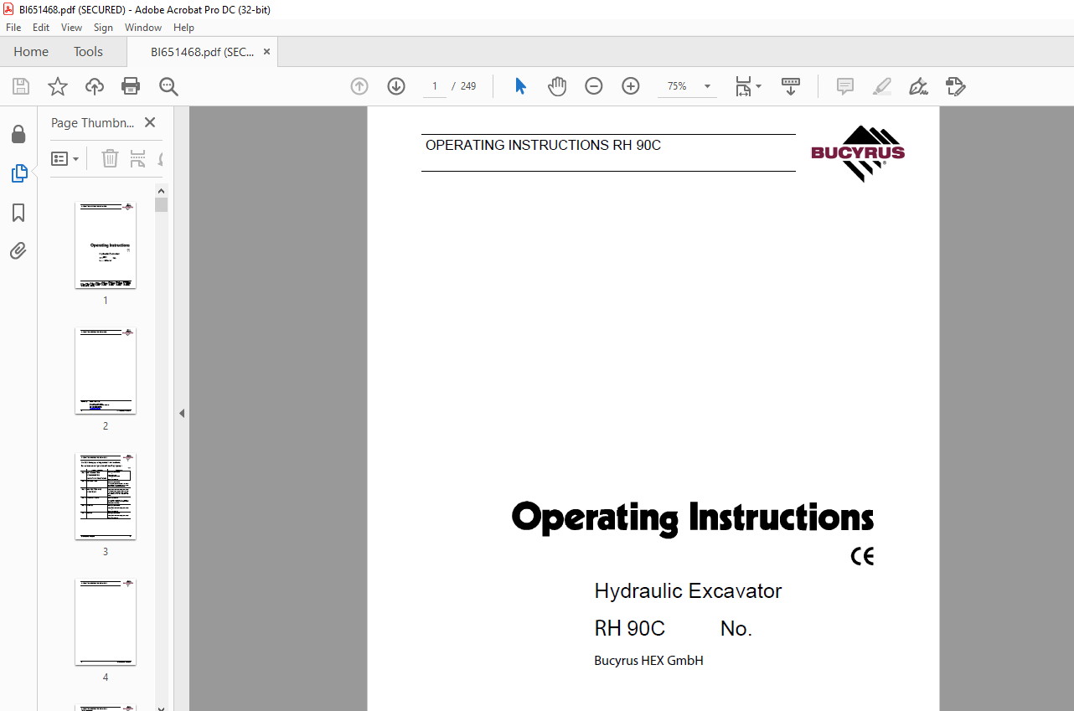1074x711 pixels.
Task: Choose the Selection arrow tool
Action: click(x=520, y=86)
